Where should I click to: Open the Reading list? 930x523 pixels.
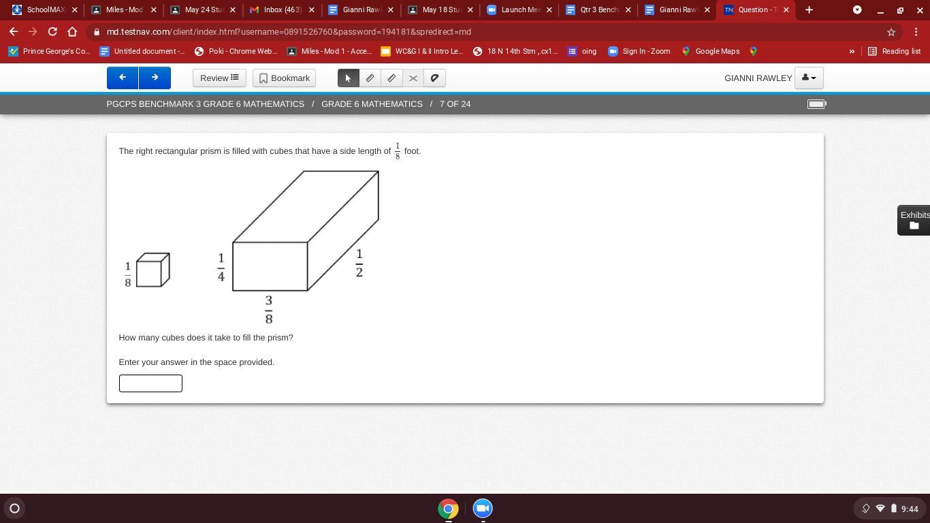(894, 51)
